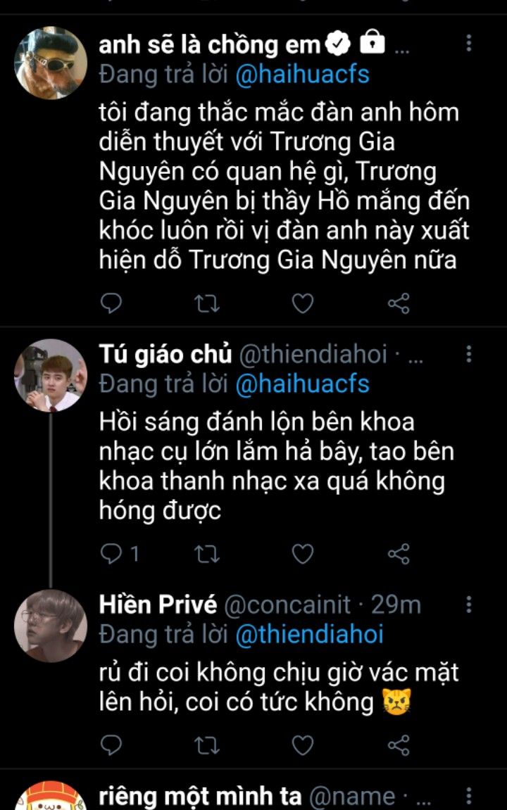The image size is (507, 810).
Task: Like Tú giáo chủ's tweet about khoa nhạc cụ
Action: click(303, 555)
